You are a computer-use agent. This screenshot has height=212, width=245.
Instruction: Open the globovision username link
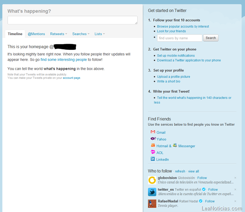(x=167, y=178)
